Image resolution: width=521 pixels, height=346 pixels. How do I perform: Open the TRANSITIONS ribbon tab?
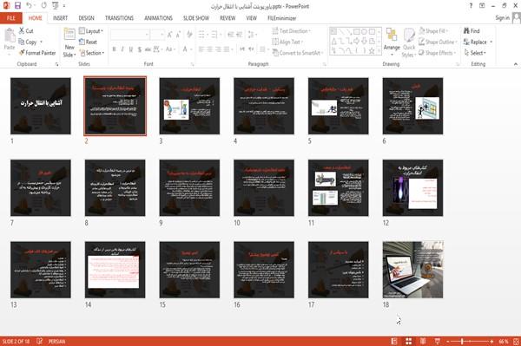click(119, 18)
